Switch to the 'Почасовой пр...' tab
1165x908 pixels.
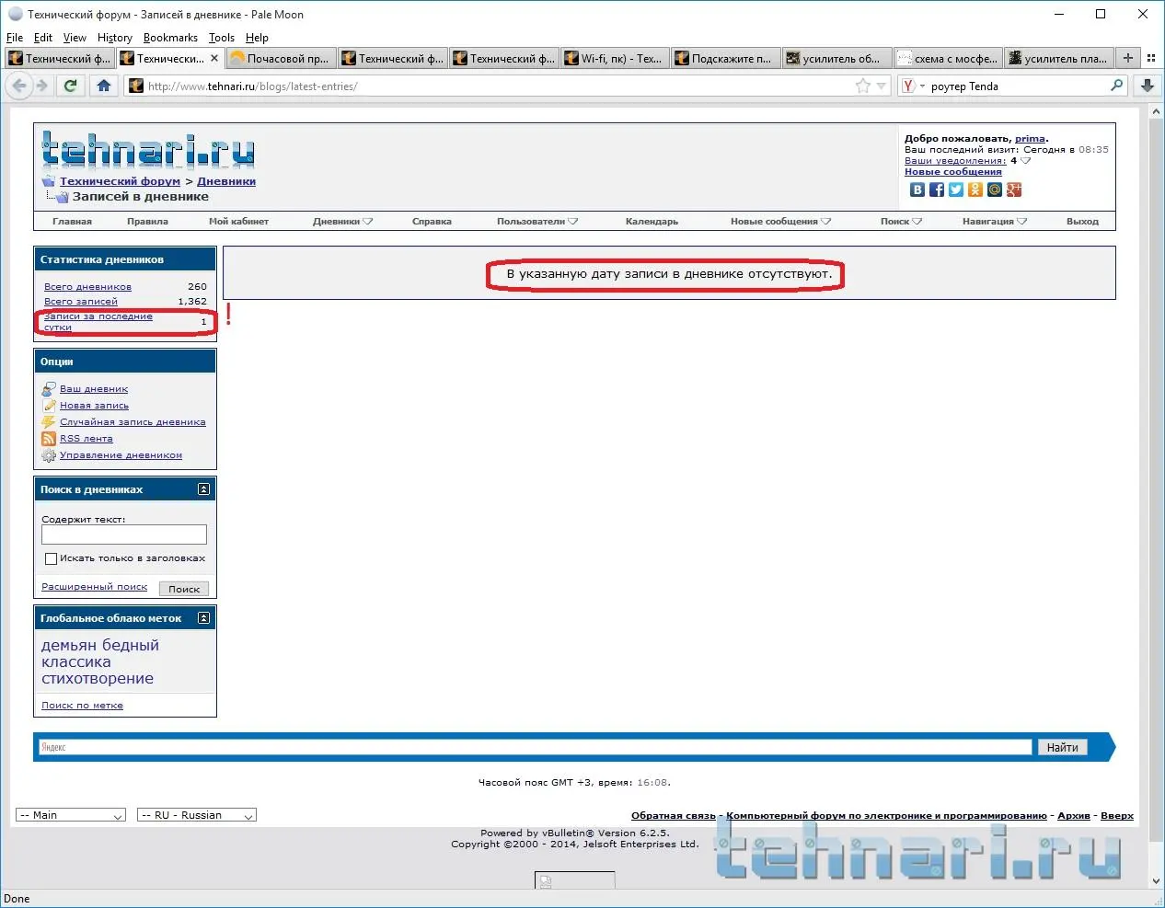[x=281, y=58]
